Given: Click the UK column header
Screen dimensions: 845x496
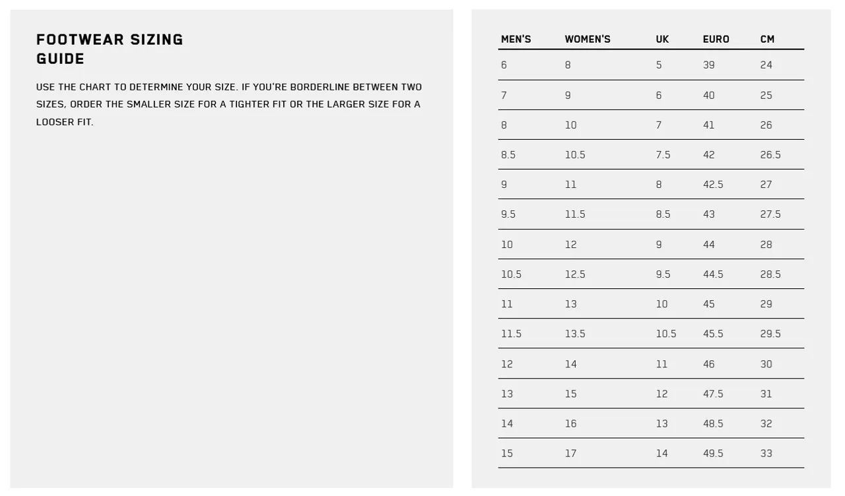Looking at the screenshot, I should pos(662,40).
